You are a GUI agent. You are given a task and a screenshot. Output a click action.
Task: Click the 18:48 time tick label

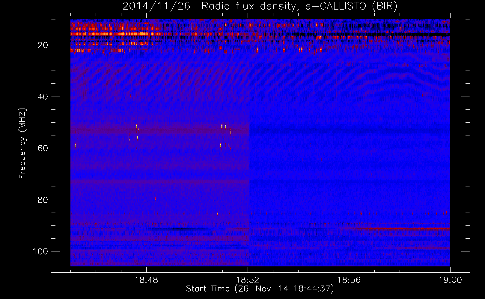tap(146, 280)
